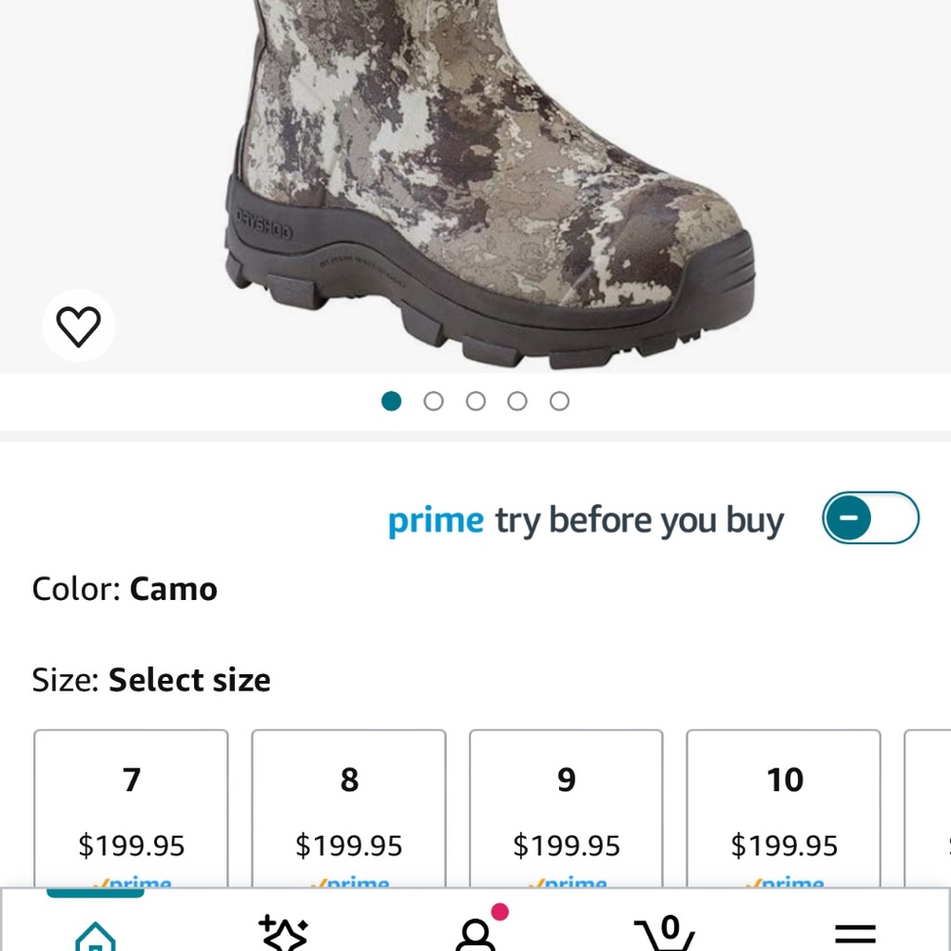Choose size 8 priced $199.95
The width and height of the screenshot is (951, 951).
click(x=348, y=808)
